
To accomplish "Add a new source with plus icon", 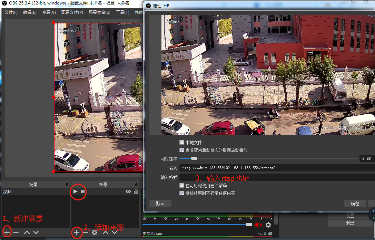I will point(77,232).
